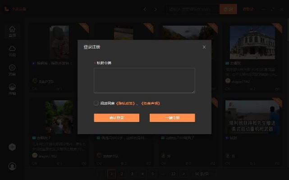Open the forest stream thumbnail
Image resolution: width=289 pixels, height=180 pixels.
(x=60, y=117)
